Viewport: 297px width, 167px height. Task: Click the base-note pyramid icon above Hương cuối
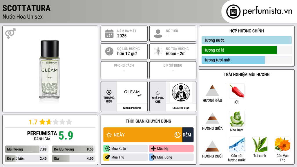coord(212,146)
